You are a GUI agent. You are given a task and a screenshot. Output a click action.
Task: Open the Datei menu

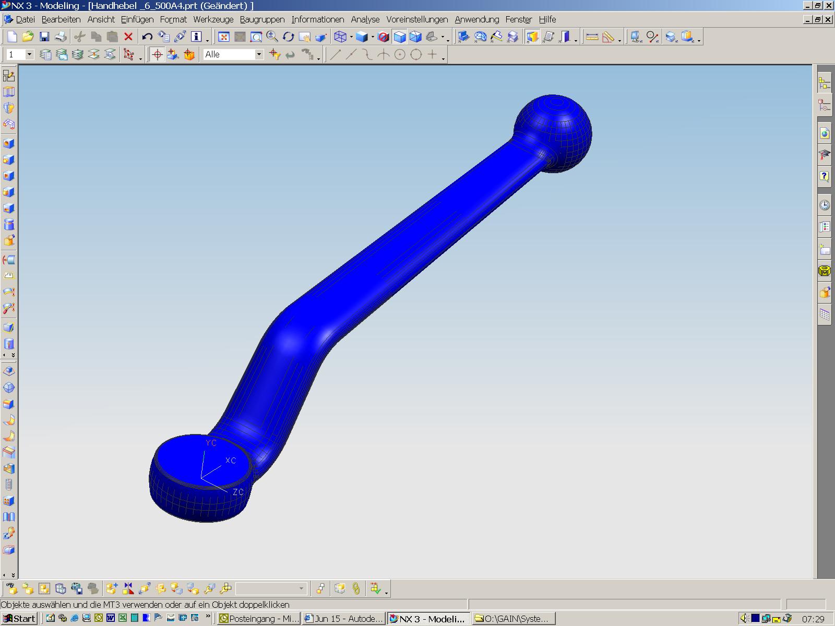coord(25,19)
